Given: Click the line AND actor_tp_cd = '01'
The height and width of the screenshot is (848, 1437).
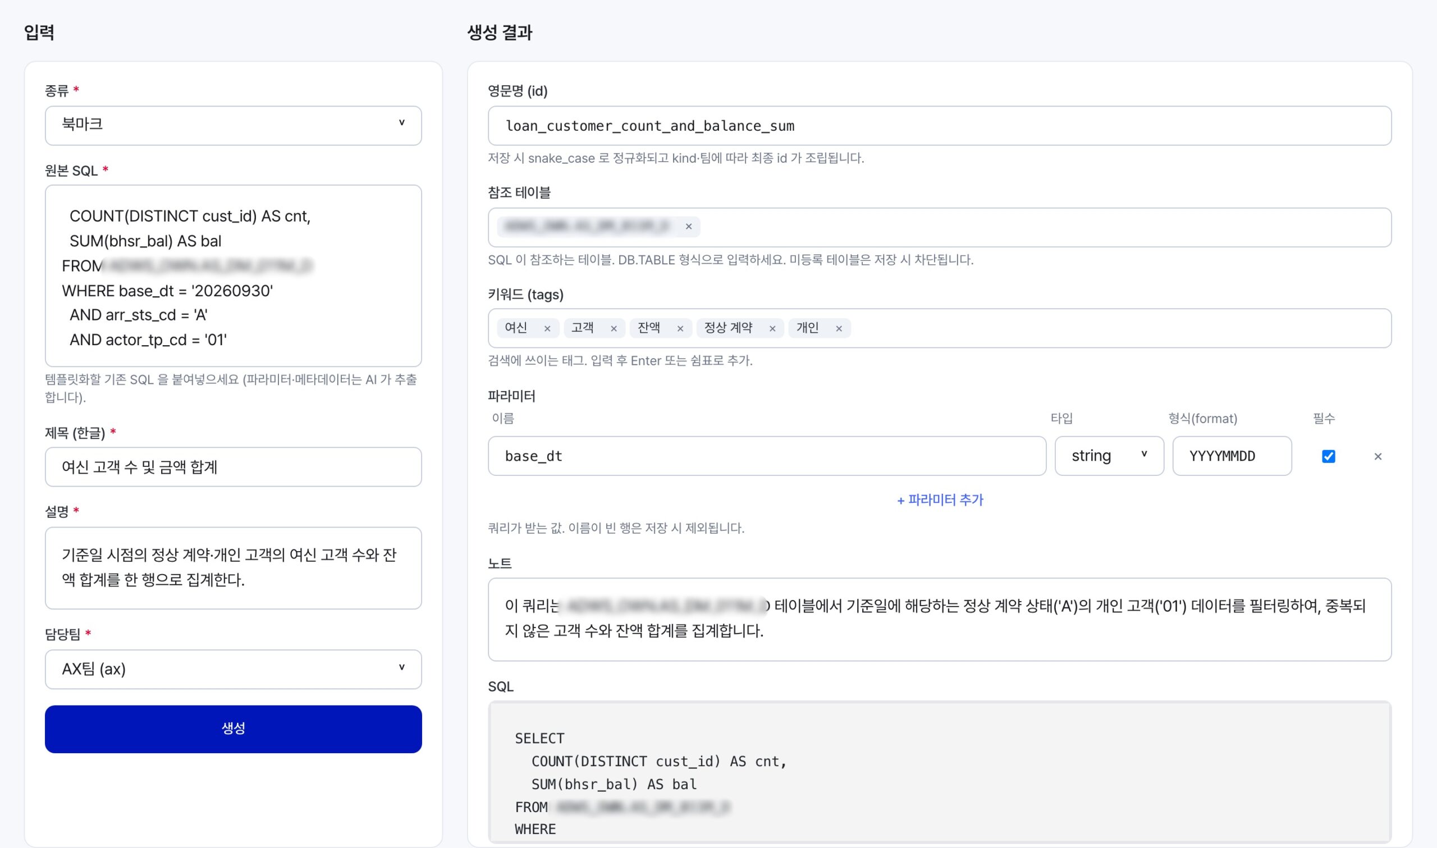Looking at the screenshot, I should [148, 340].
